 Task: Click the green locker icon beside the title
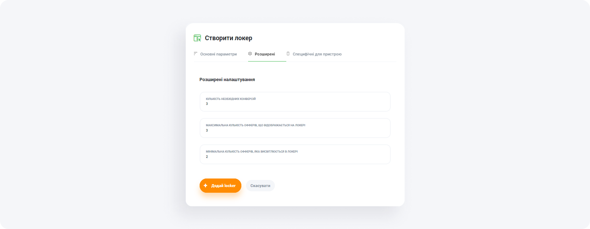(x=197, y=38)
